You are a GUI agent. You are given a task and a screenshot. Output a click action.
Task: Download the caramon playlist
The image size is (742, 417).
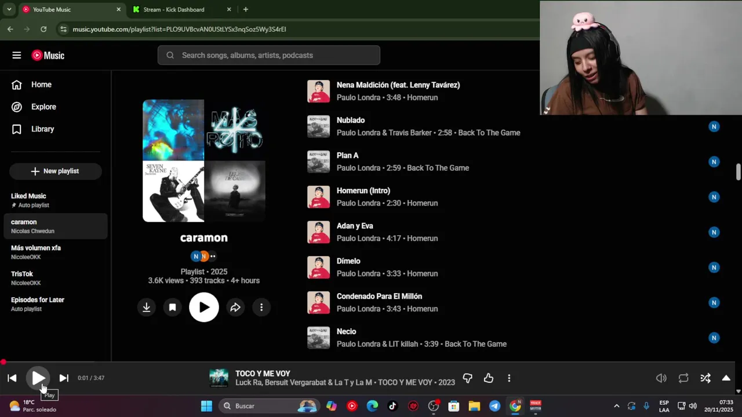click(147, 308)
